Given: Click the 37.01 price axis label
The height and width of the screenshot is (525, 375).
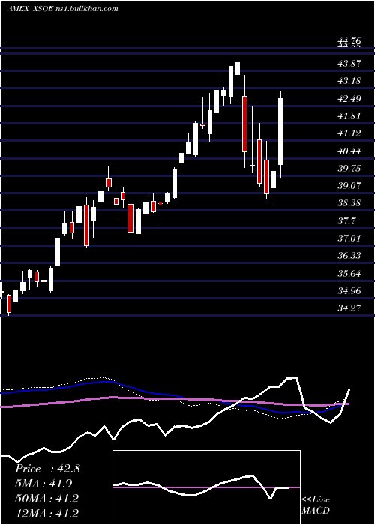Looking at the screenshot, I should click(349, 238).
